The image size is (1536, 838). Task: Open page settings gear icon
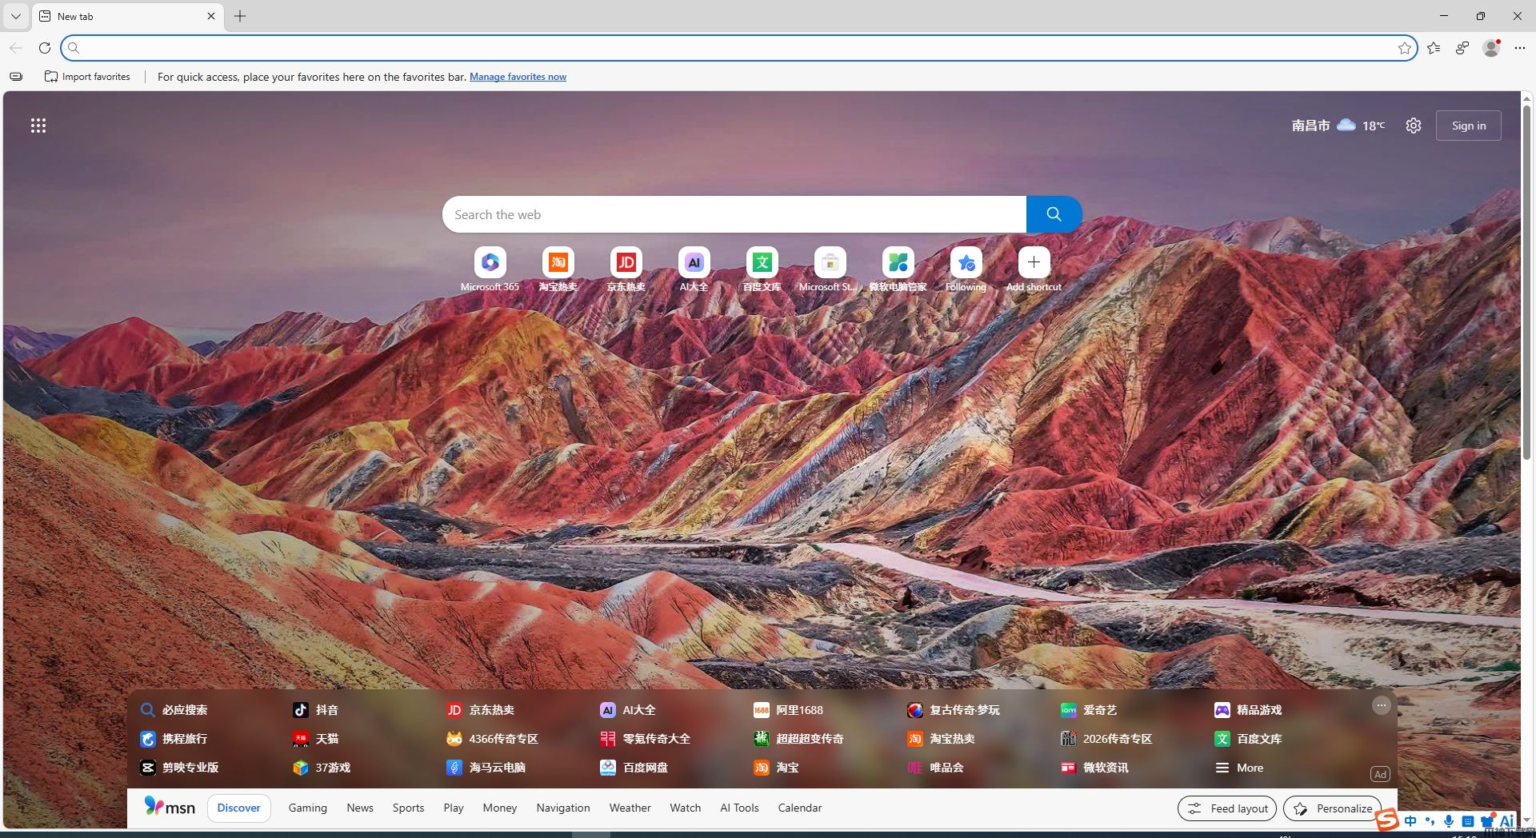point(1414,126)
